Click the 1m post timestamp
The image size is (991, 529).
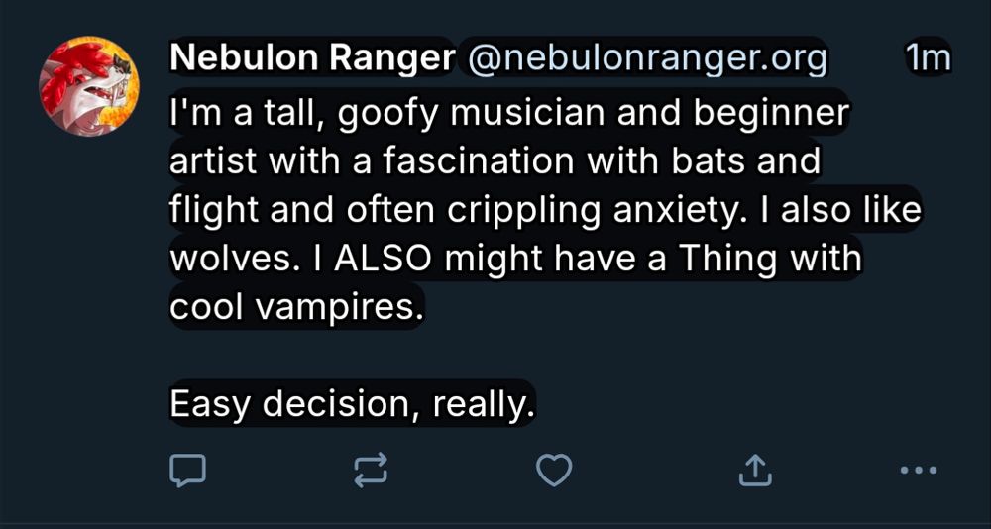click(x=928, y=59)
